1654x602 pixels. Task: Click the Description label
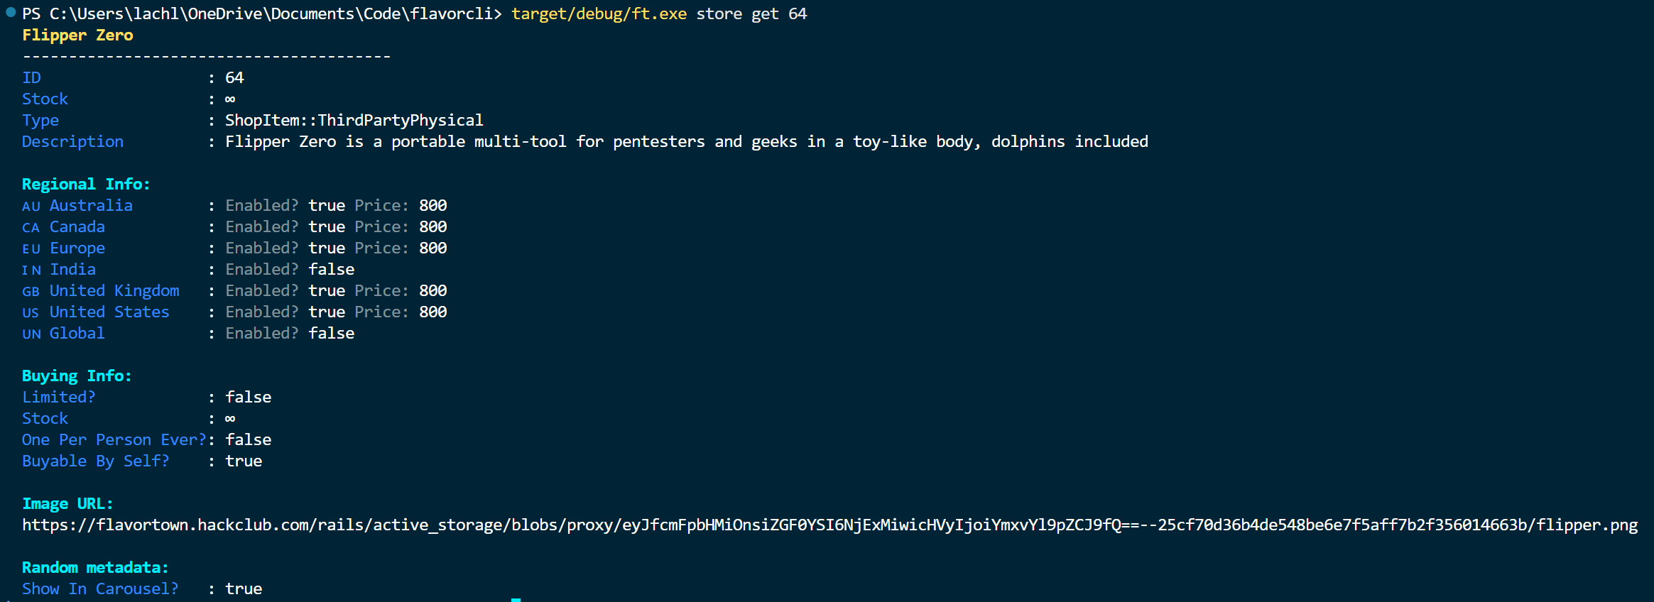click(72, 142)
